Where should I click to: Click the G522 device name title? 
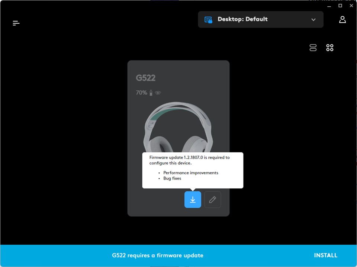[146, 78]
